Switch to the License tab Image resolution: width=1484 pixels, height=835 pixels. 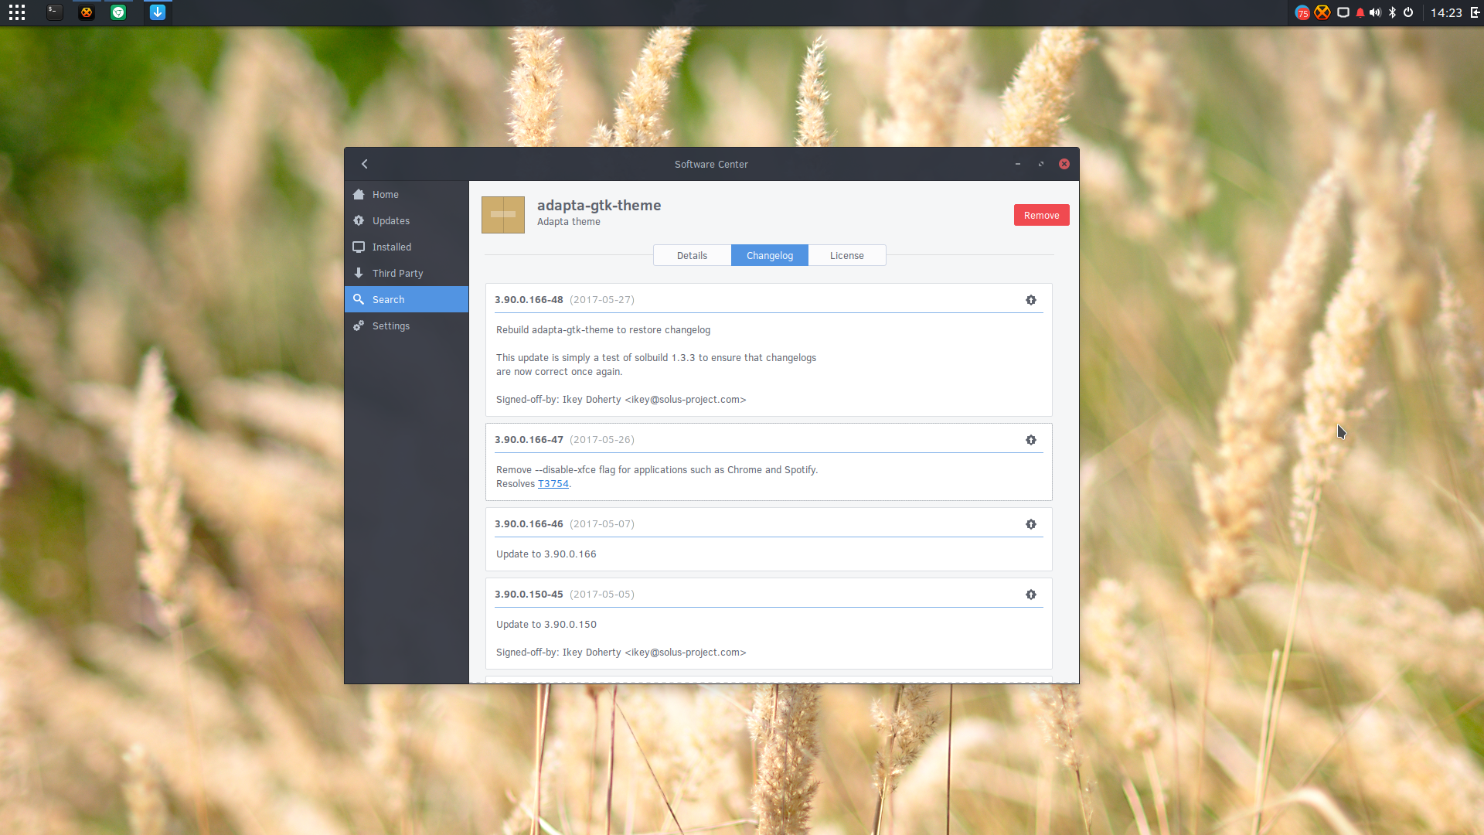pos(847,256)
